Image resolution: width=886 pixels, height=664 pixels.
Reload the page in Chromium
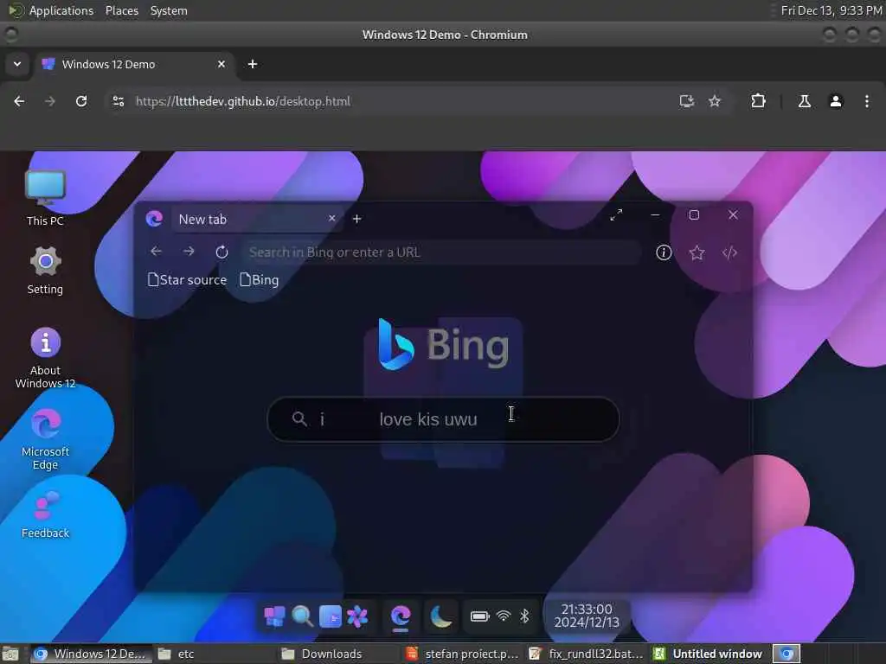tap(81, 101)
